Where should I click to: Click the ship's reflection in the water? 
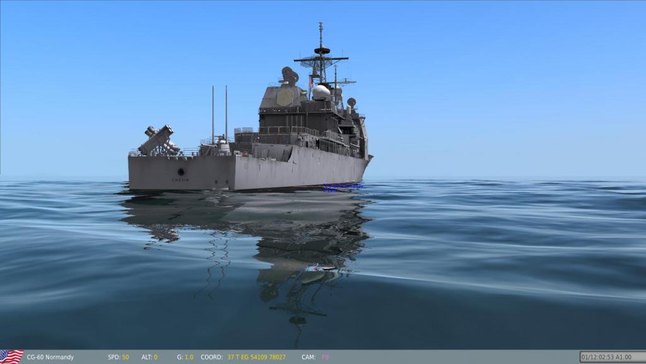pyautogui.click(x=265, y=240)
